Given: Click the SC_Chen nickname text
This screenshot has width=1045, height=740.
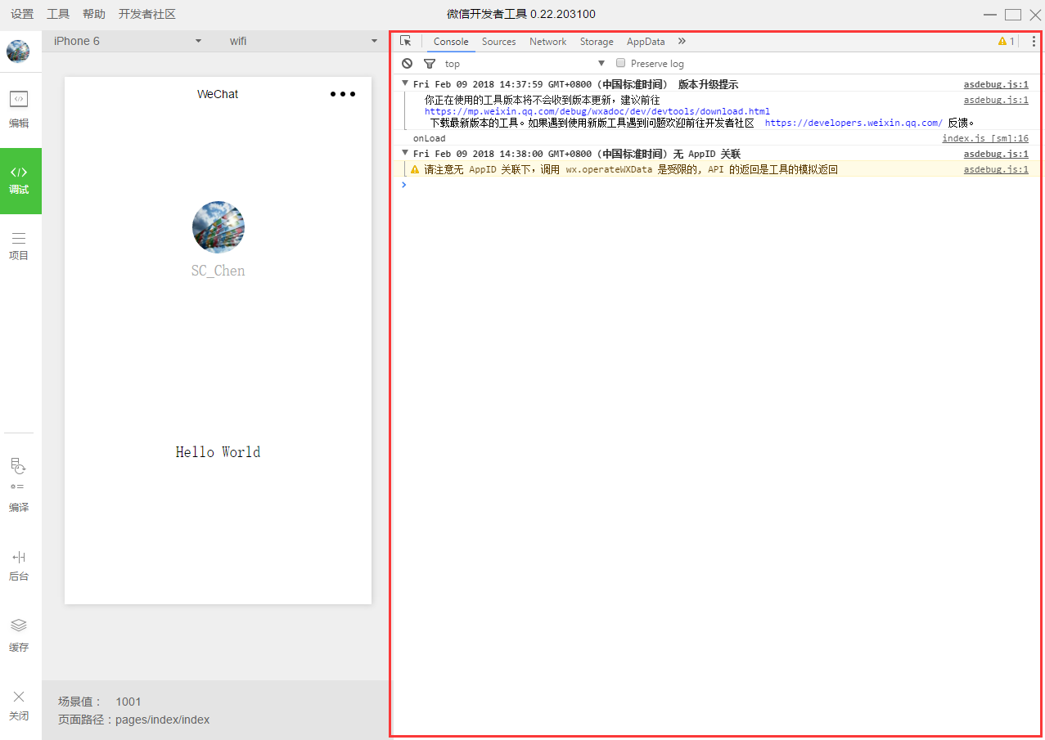Looking at the screenshot, I should tap(218, 271).
